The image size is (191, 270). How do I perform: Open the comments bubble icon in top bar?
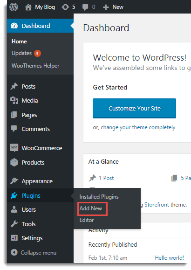pyautogui.click(x=85, y=7)
